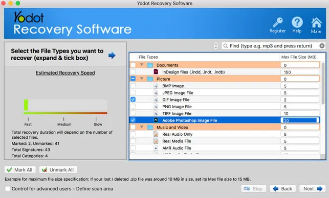Image resolution: width=329 pixels, height=198 pixels.
Task: Enable Control for advanced users checkbox
Action: (x=8, y=189)
